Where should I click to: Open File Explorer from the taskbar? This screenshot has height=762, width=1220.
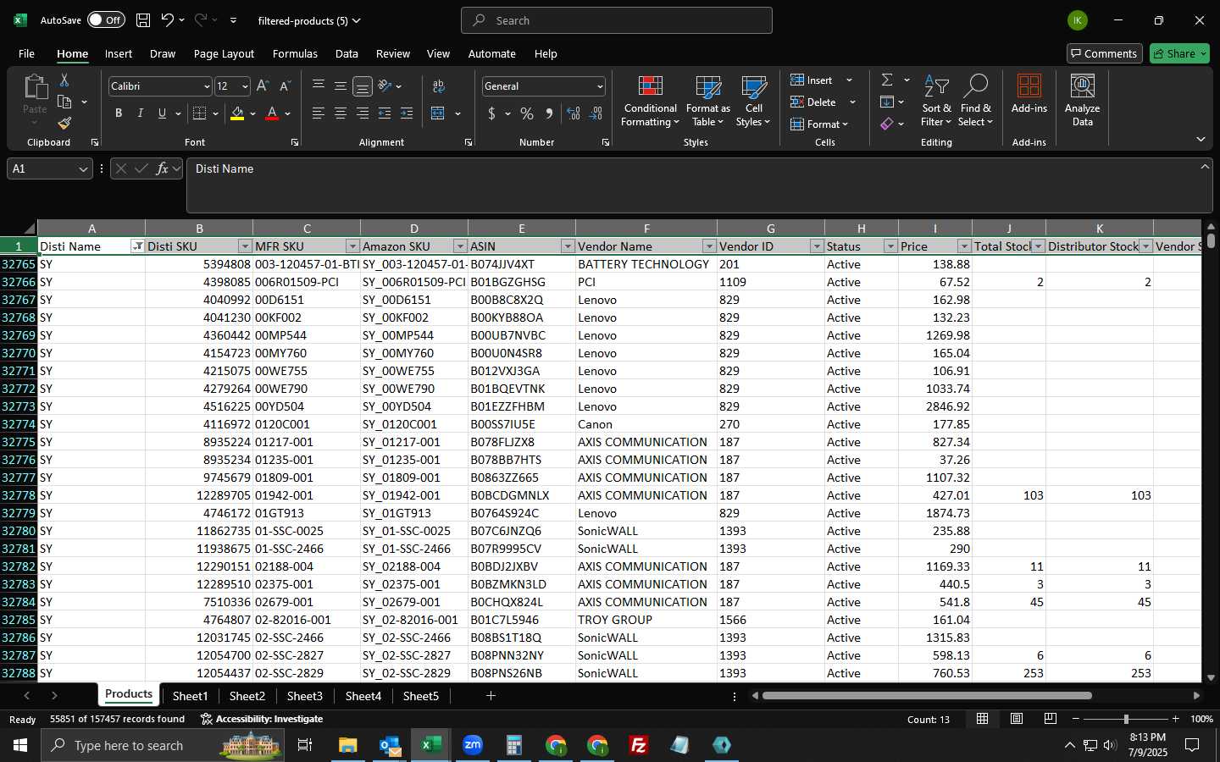348,745
